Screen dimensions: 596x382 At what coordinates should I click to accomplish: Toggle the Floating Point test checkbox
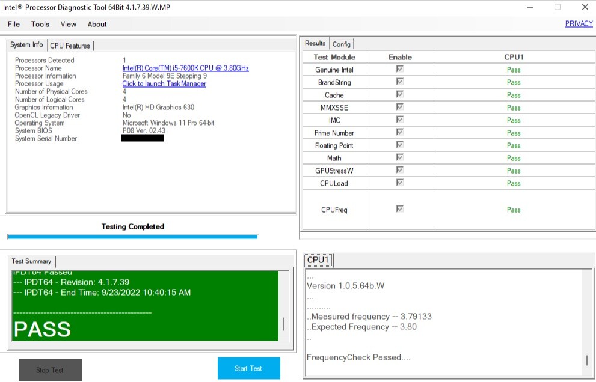pos(399,144)
